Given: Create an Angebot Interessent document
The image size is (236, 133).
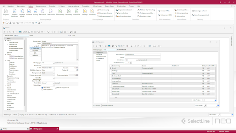Looking at the screenshot, I should coord(14,13).
